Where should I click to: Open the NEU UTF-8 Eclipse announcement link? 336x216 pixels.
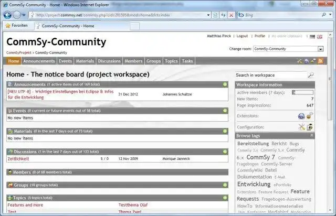pyautogui.click(x=61, y=94)
